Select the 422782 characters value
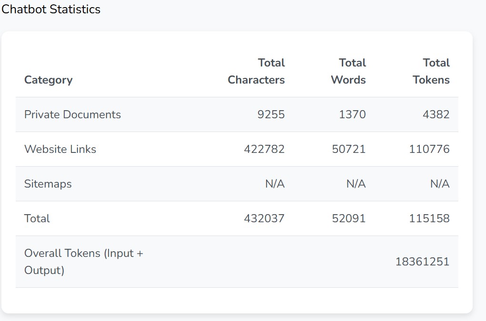The image size is (486, 321). tap(264, 149)
